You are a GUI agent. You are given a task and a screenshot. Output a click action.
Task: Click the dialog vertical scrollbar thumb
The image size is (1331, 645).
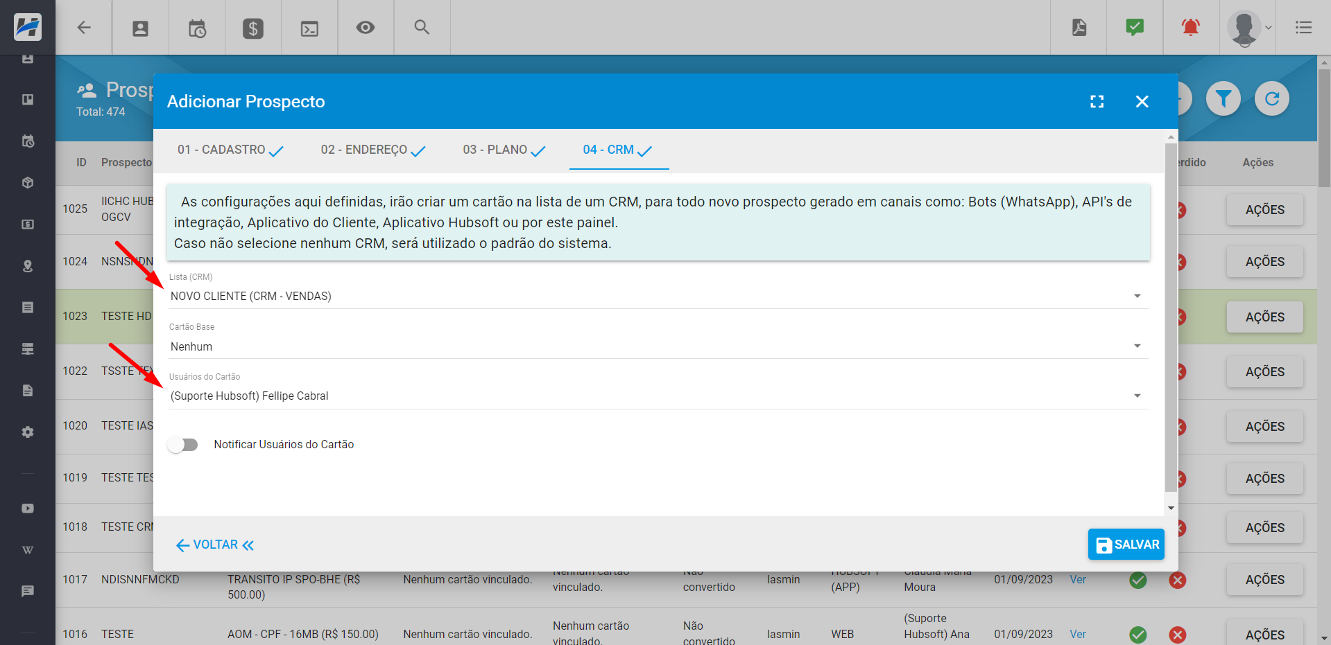point(1171,317)
